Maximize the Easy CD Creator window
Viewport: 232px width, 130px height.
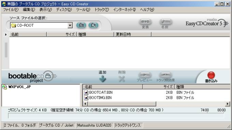tap(222, 4)
